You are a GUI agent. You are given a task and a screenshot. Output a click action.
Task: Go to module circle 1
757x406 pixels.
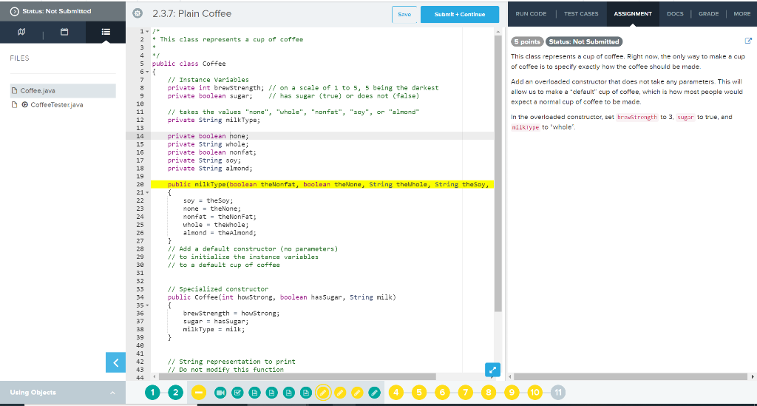click(x=152, y=393)
